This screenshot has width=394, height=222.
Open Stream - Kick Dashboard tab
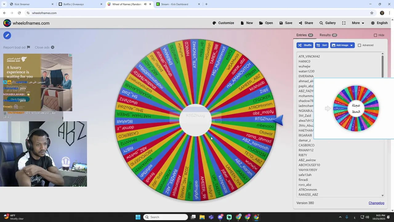point(178,4)
